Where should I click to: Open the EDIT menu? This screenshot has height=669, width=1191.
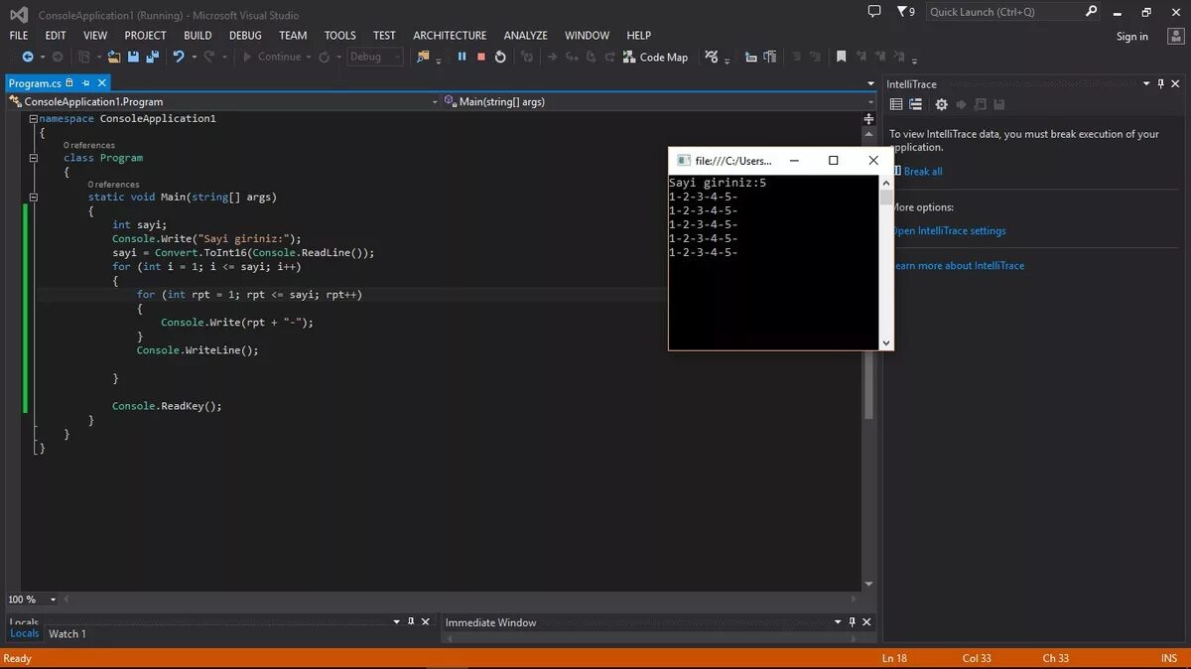click(56, 35)
